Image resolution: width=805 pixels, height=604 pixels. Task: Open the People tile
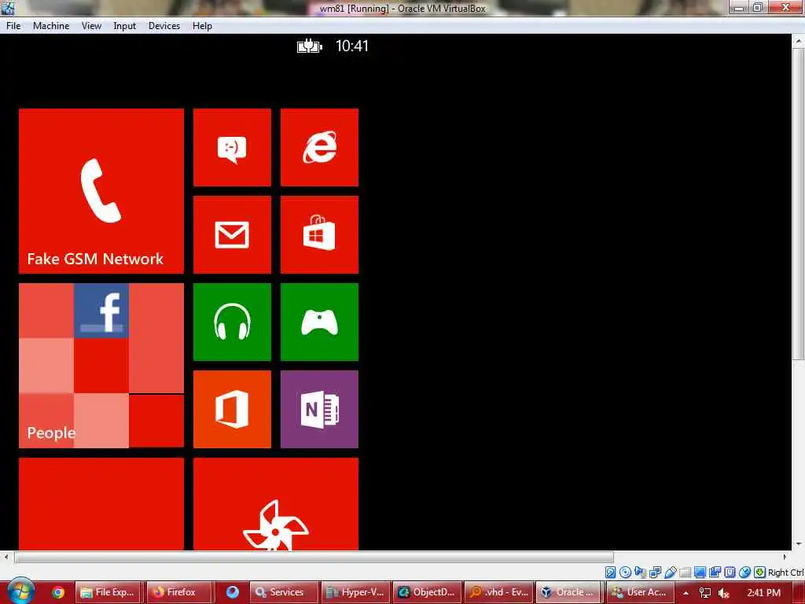(x=101, y=365)
